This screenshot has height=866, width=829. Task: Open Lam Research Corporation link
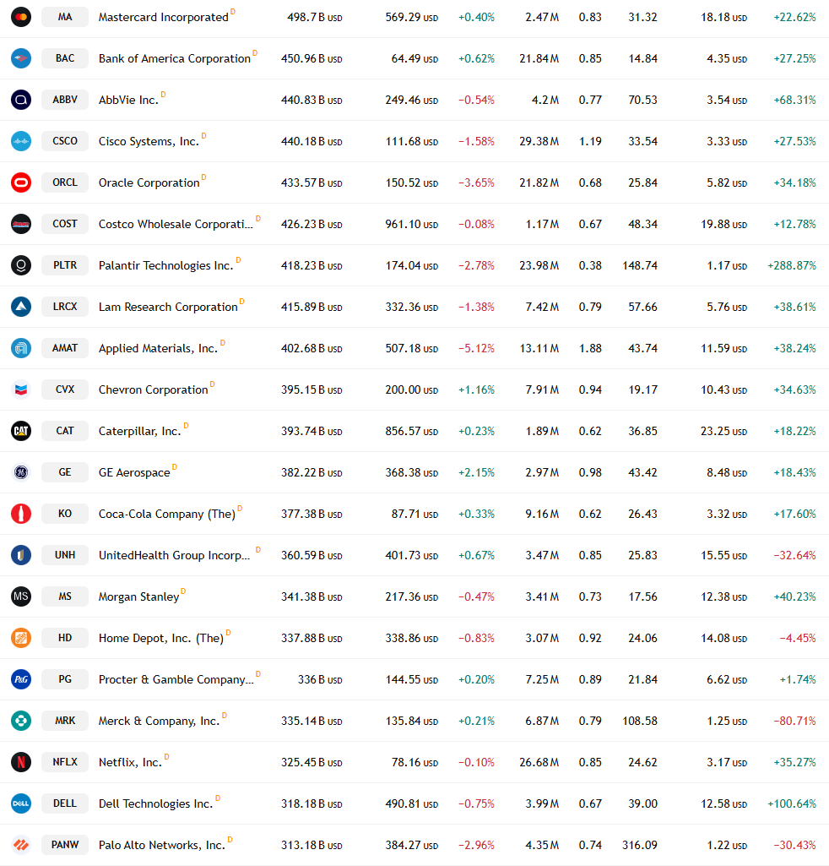168,307
